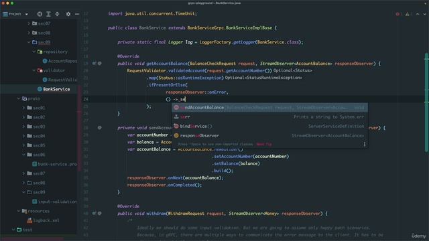
Task: Click the ifPresentOrElse call
Action: [x=167, y=85]
